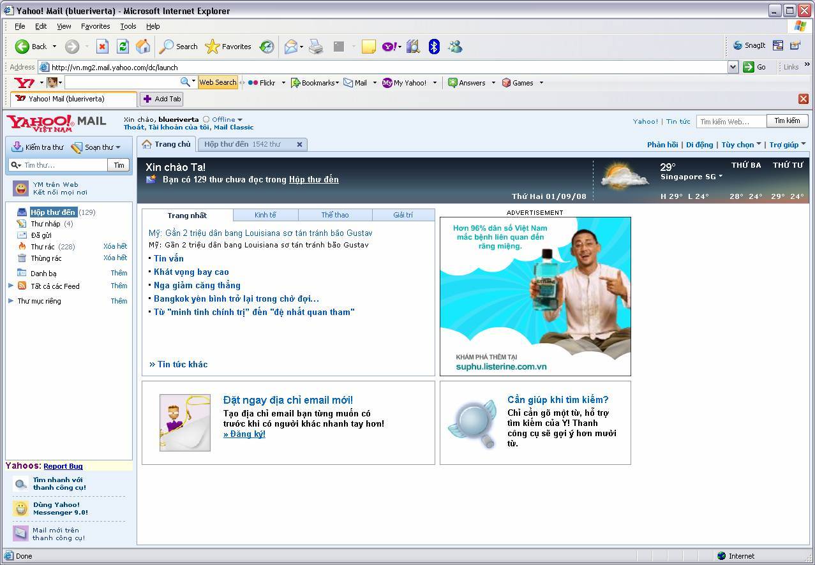The height and width of the screenshot is (565, 815).
Task: Open My Yahoo! toolbar button
Action: point(405,83)
